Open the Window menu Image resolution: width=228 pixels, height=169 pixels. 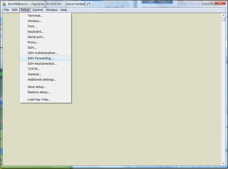pos(52,10)
